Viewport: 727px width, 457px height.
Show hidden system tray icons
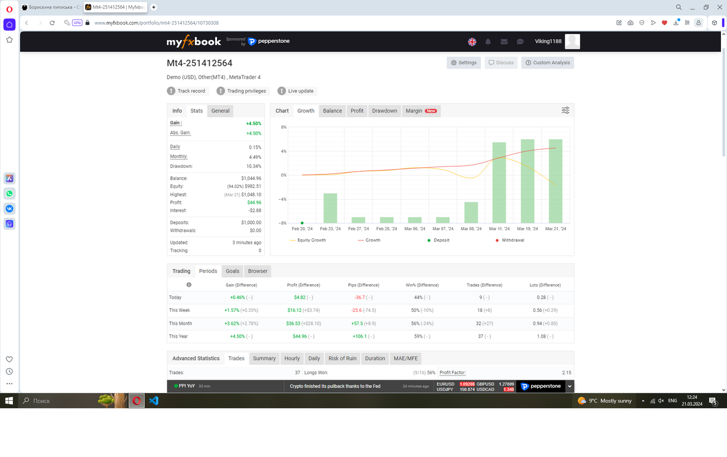(x=643, y=401)
